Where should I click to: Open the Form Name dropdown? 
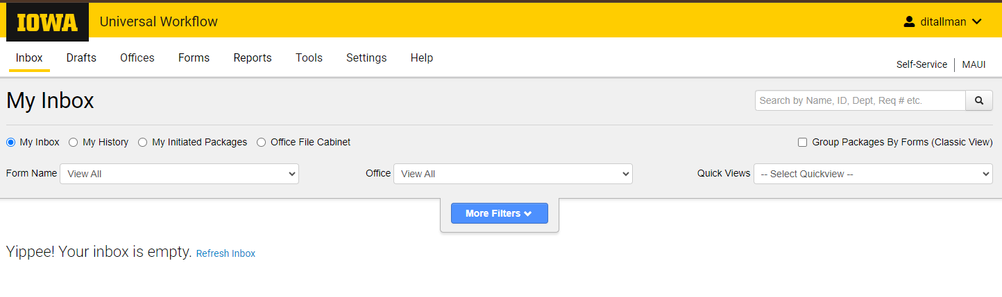coord(179,174)
